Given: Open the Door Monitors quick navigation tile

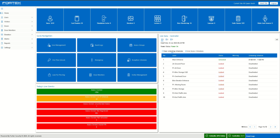Looking at the screenshot, I should click(97, 75).
